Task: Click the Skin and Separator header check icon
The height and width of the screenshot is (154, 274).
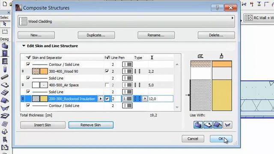Action: click(28, 57)
